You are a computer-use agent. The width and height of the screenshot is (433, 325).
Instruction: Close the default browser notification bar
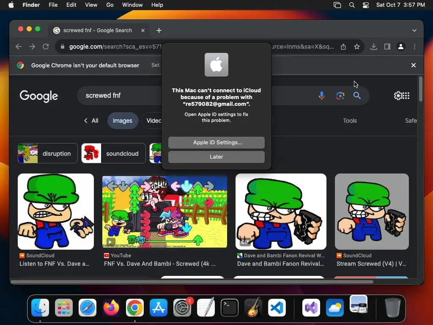coord(414,65)
